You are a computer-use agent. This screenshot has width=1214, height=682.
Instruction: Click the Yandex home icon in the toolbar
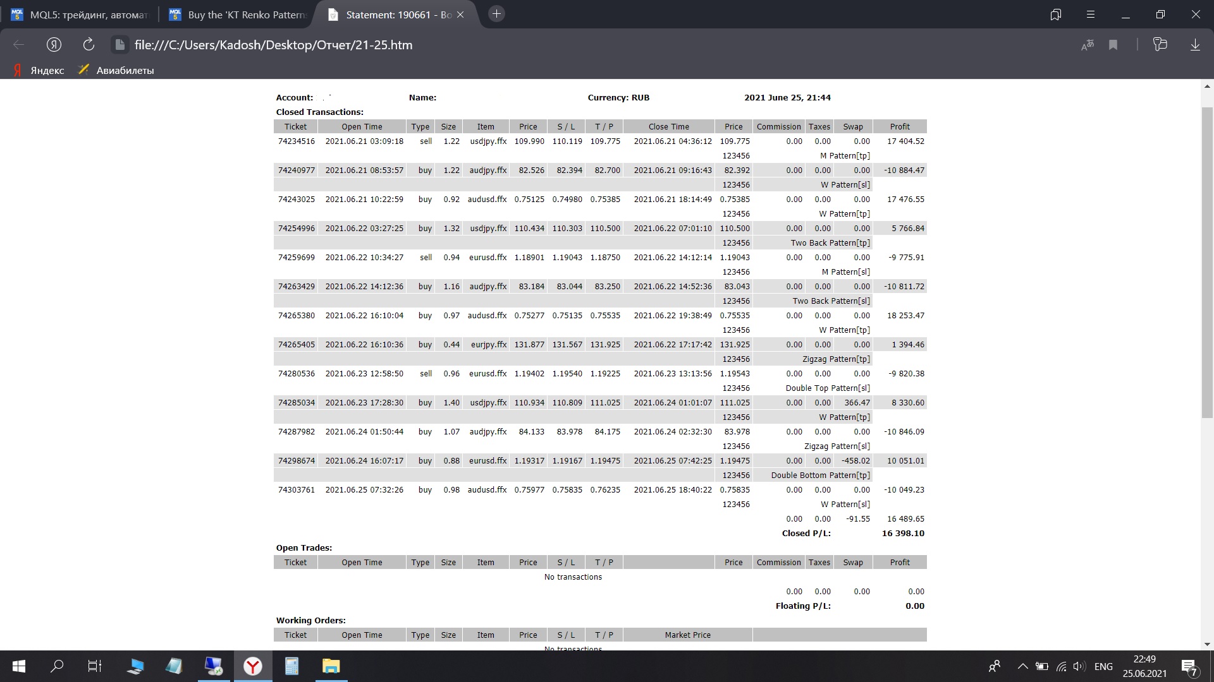click(x=54, y=45)
